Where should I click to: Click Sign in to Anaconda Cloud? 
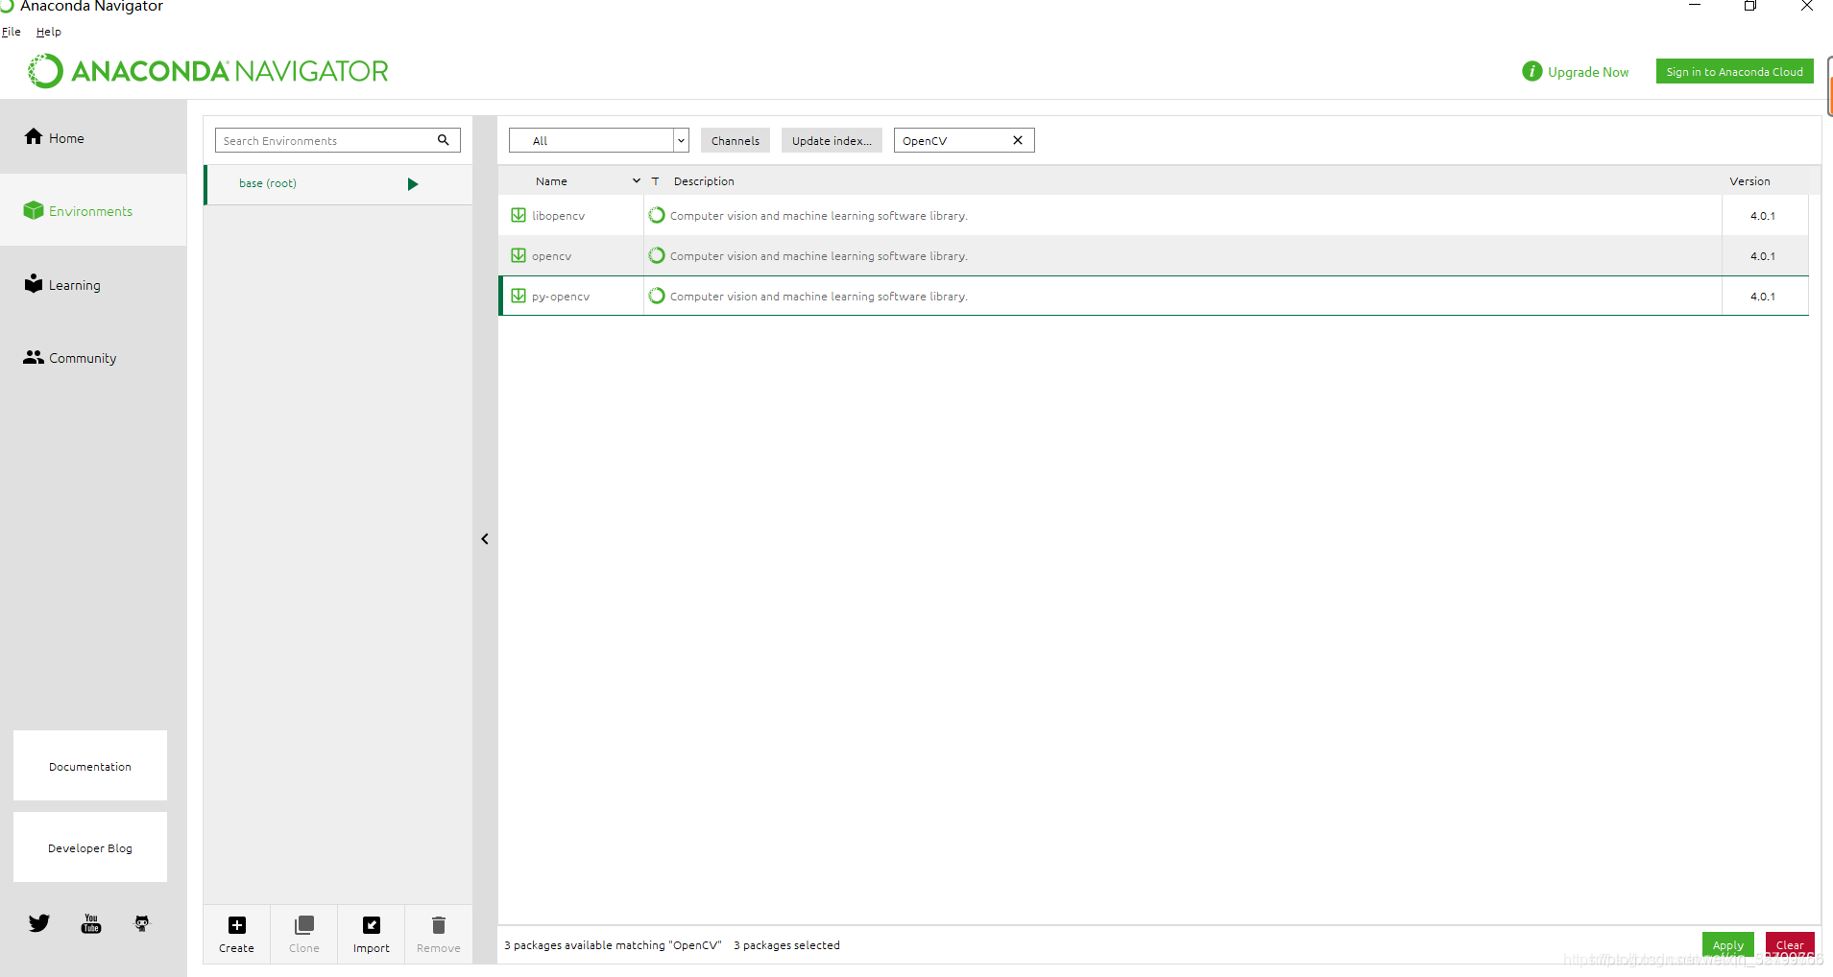point(1735,71)
